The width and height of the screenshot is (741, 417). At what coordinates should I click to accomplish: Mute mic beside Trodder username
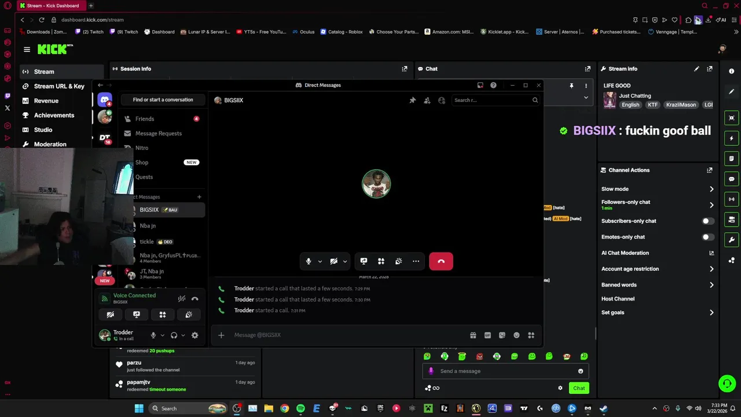(x=153, y=335)
